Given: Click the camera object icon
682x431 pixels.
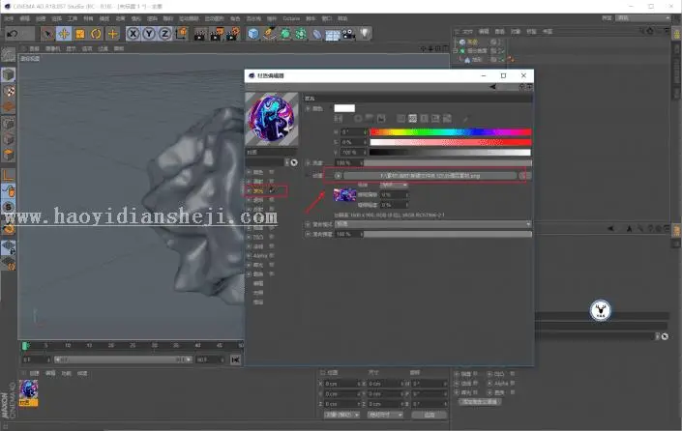Looking at the screenshot, I should click(349, 34).
